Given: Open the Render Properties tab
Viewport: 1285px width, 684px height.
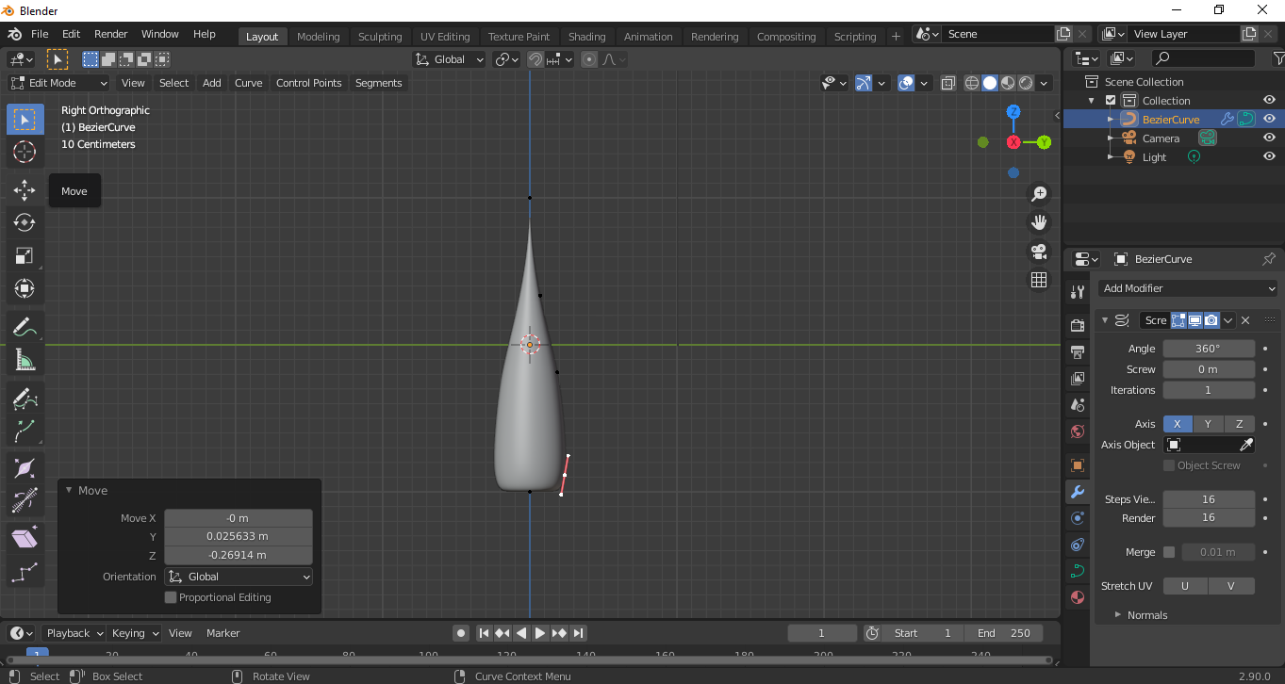Looking at the screenshot, I should [1077, 324].
